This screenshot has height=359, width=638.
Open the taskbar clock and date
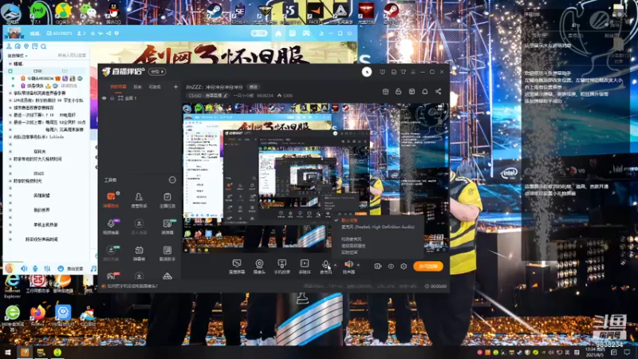[x=596, y=352]
